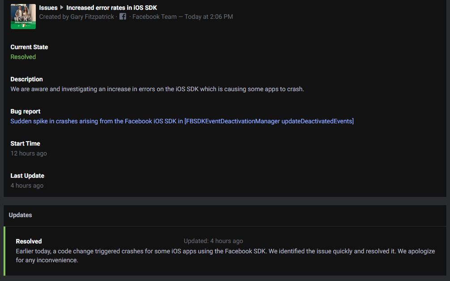Click the breadcrumb arrow after Issues
Image resolution: width=450 pixels, height=281 pixels.
(62, 8)
